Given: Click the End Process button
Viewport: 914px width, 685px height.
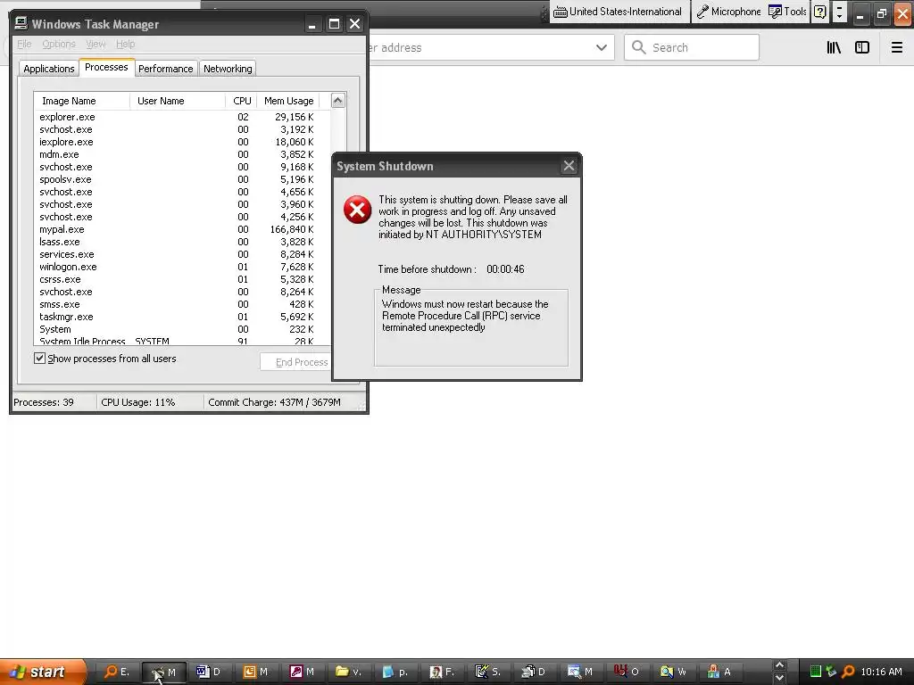Looking at the screenshot, I should click(x=295, y=362).
